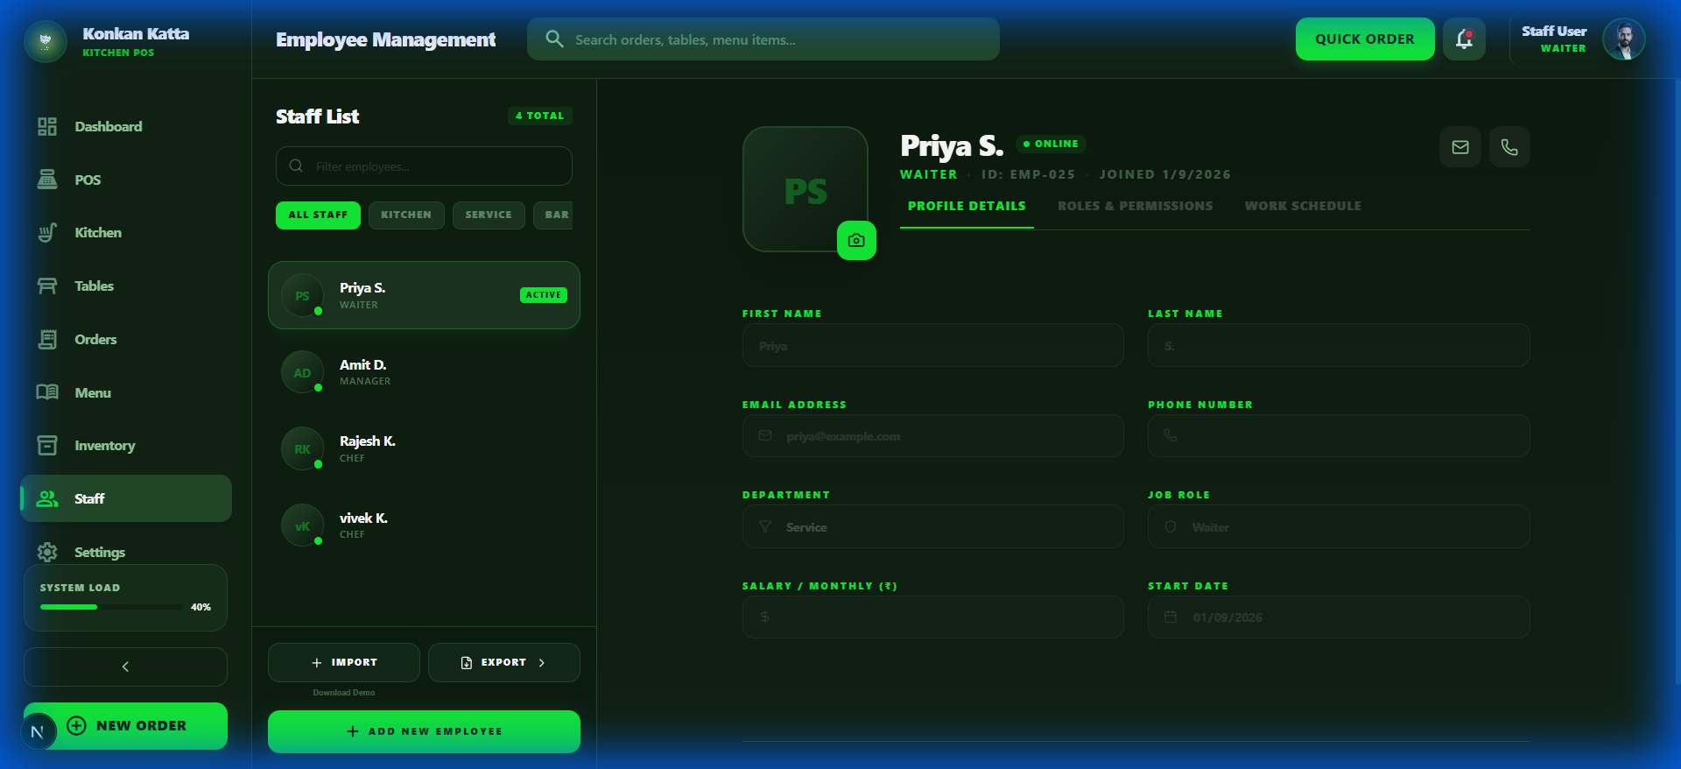
Task: Click the search orders input field
Action: 763,39
